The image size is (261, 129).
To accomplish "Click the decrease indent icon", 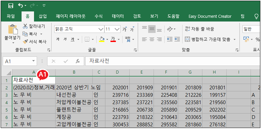I will point(170,39).
